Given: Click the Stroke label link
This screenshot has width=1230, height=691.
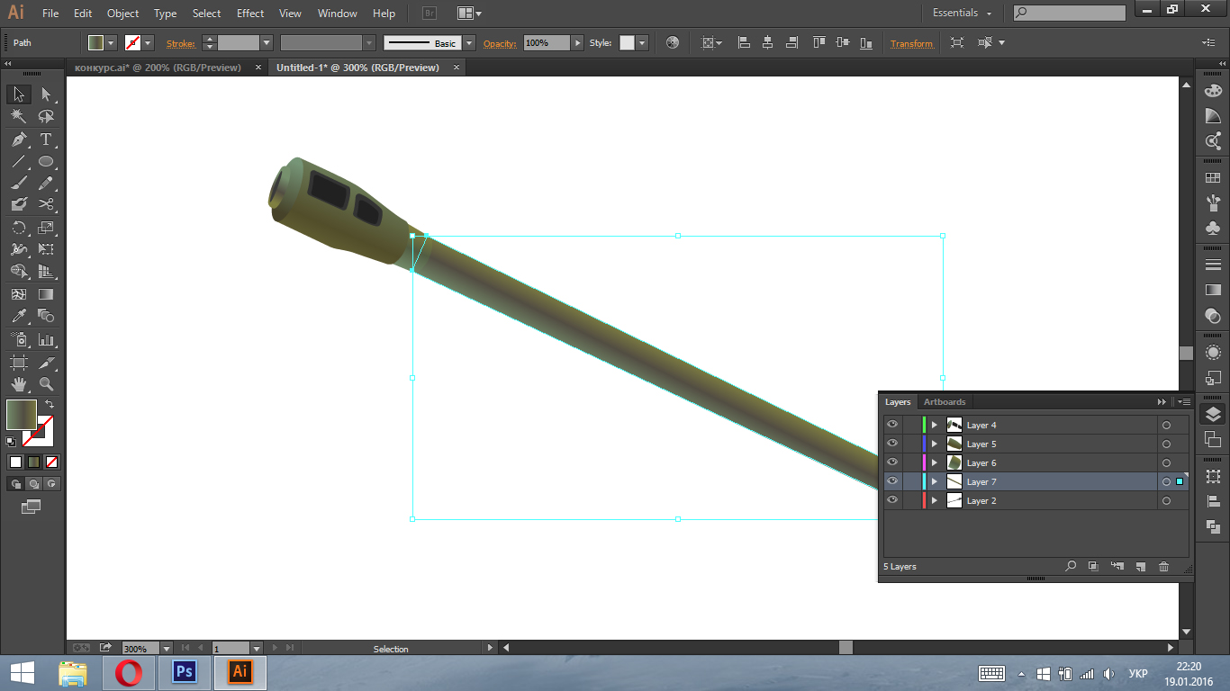Looking at the screenshot, I should point(180,43).
